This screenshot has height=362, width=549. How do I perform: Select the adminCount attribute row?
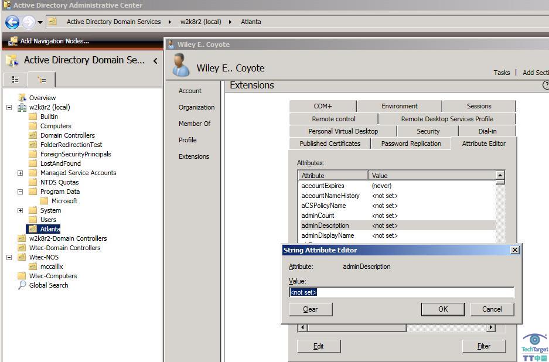pyautogui.click(x=398, y=216)
